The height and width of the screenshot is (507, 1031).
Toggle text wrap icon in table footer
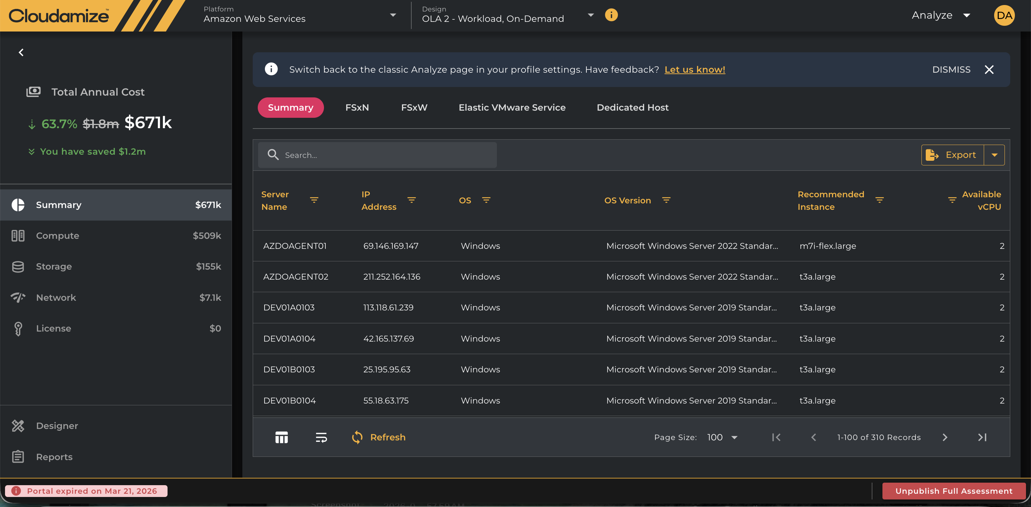[x=321, y=438]
